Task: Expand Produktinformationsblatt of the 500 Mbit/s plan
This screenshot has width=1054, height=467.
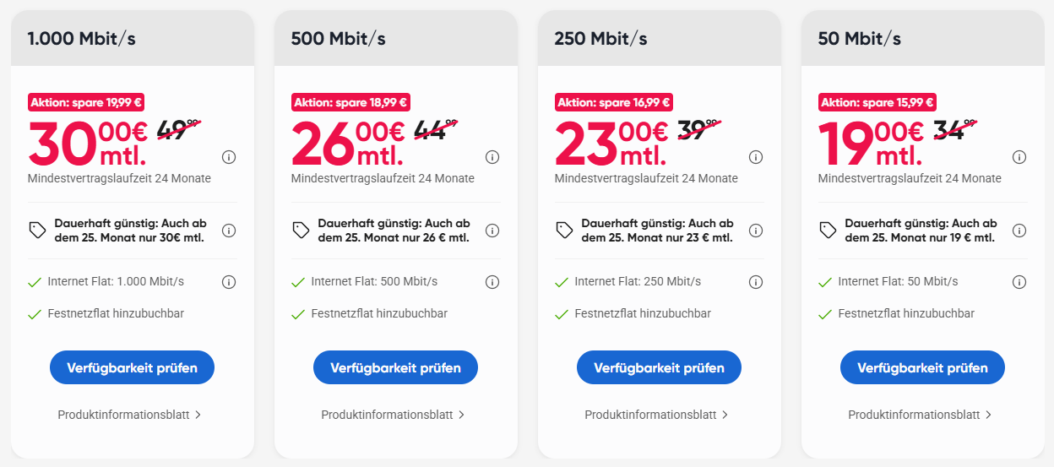Action: click(393, 415)
